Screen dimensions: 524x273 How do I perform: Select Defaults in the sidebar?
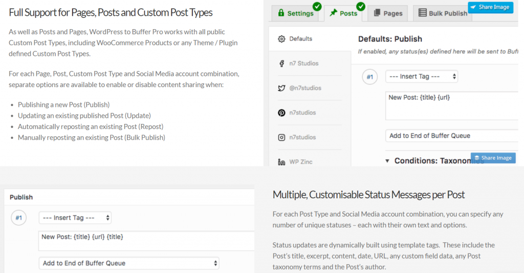(310, 39)
